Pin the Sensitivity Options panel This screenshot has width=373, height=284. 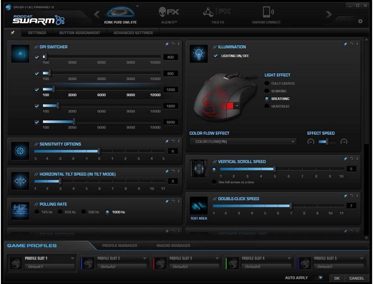click(167, 141)
